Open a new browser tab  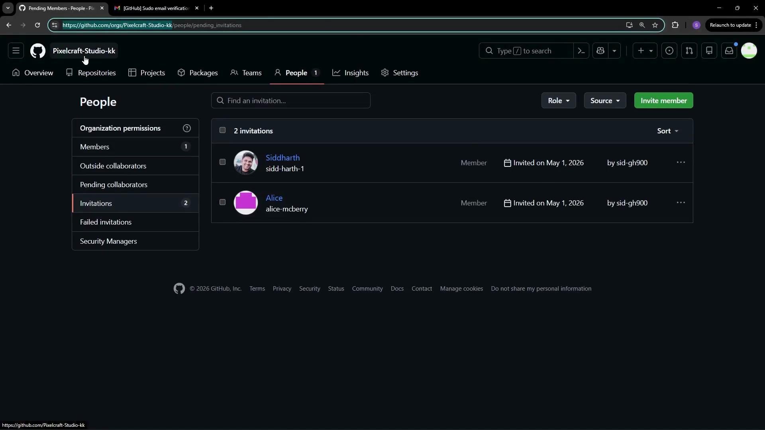pos(211,8)
